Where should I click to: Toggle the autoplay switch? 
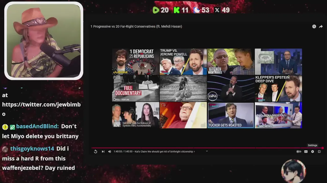pos(299,151)
